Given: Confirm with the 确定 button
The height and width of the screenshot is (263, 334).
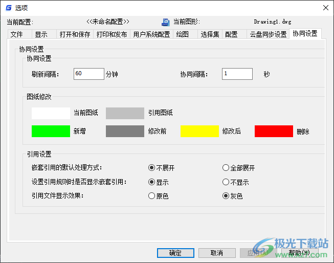Looking at the screenshot, I should coord(175,253).
